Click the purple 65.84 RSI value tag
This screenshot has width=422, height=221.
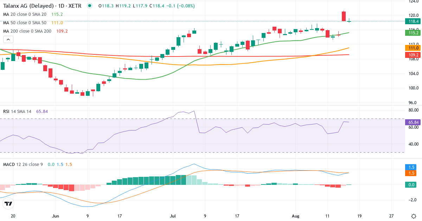413,122
